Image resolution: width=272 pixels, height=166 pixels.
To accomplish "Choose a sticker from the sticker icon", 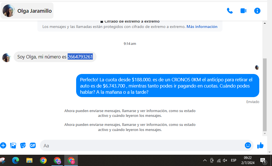I will 23,145.
